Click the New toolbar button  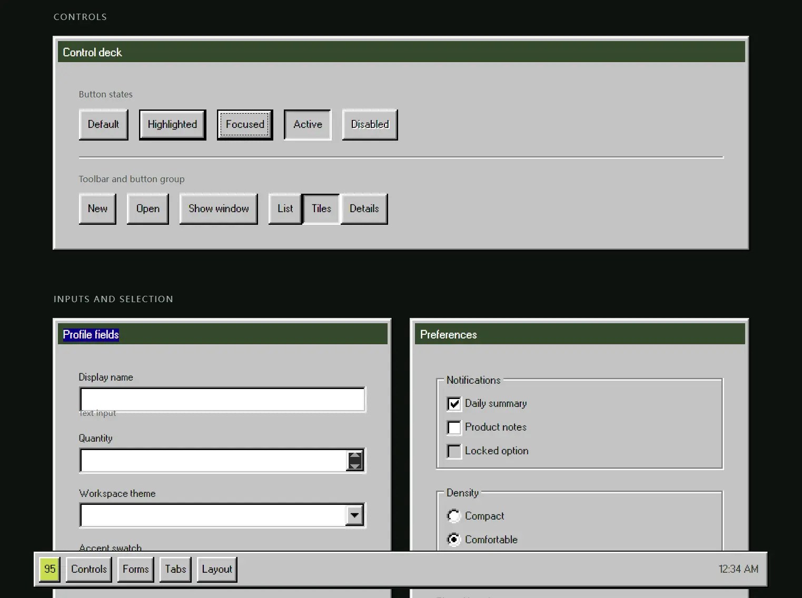[97, 209]
